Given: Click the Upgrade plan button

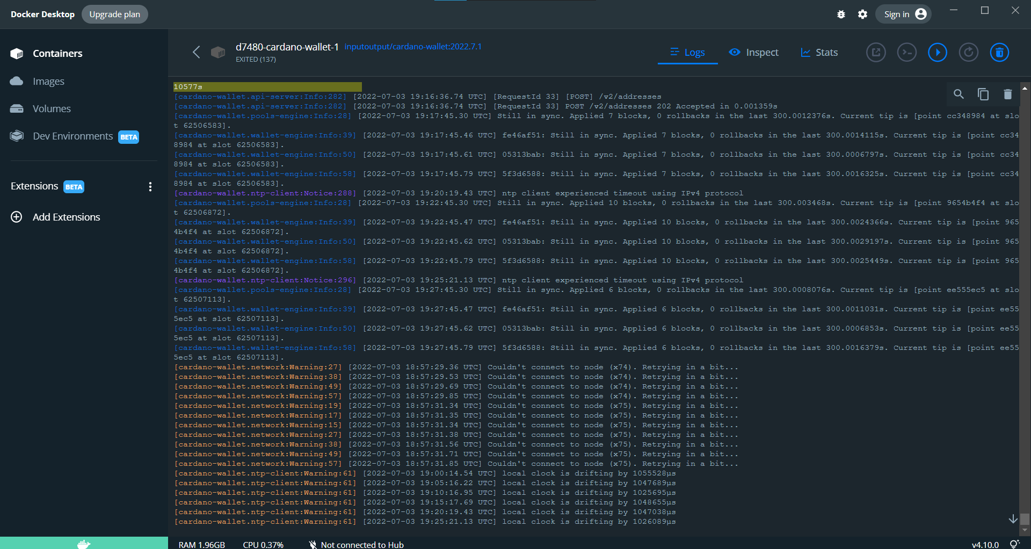Looking at the screenshot, I should coord(115,14).
